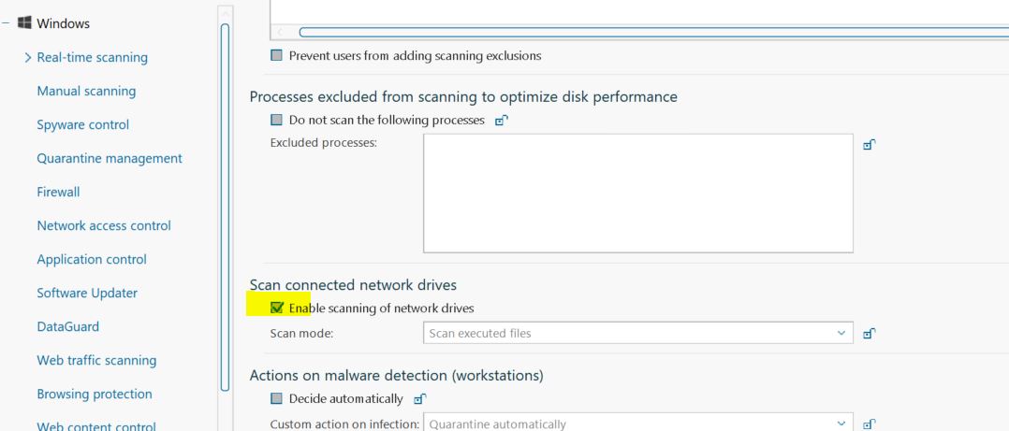Open DataGuard settings page
The width and height of the screenshot is (1009, 431).
tap(67, 327)
